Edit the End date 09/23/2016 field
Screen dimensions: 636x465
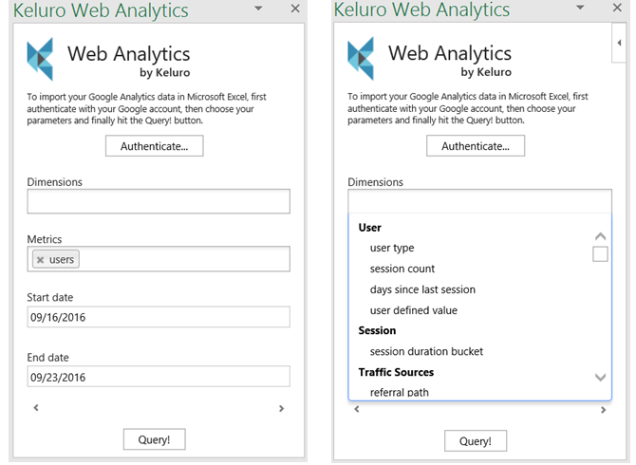[159, 377]
